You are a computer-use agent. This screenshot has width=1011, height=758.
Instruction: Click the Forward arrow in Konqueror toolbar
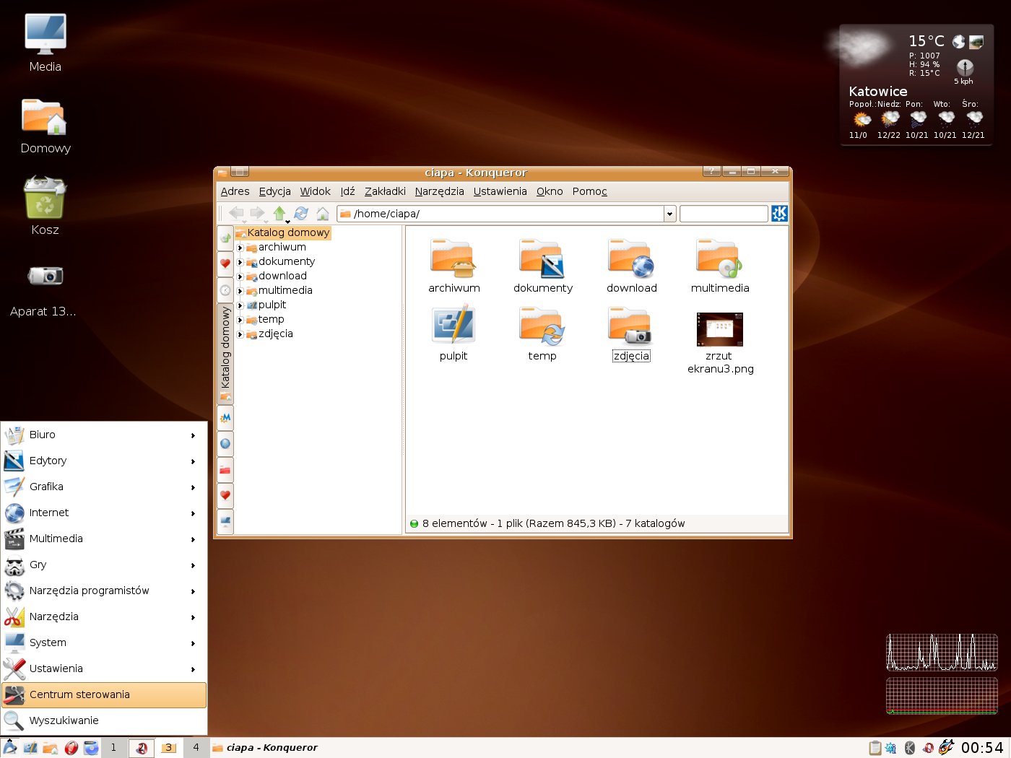click(x=257, y=213)
